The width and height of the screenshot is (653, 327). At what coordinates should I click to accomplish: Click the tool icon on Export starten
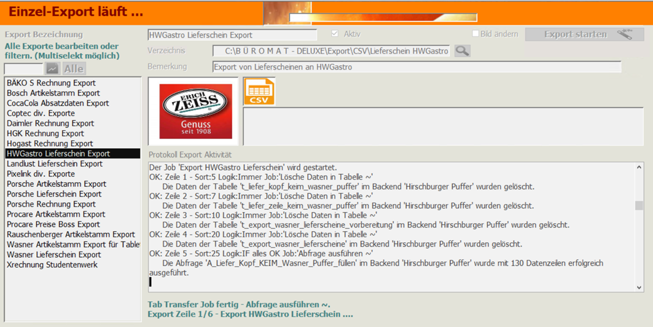click(625, 34)
